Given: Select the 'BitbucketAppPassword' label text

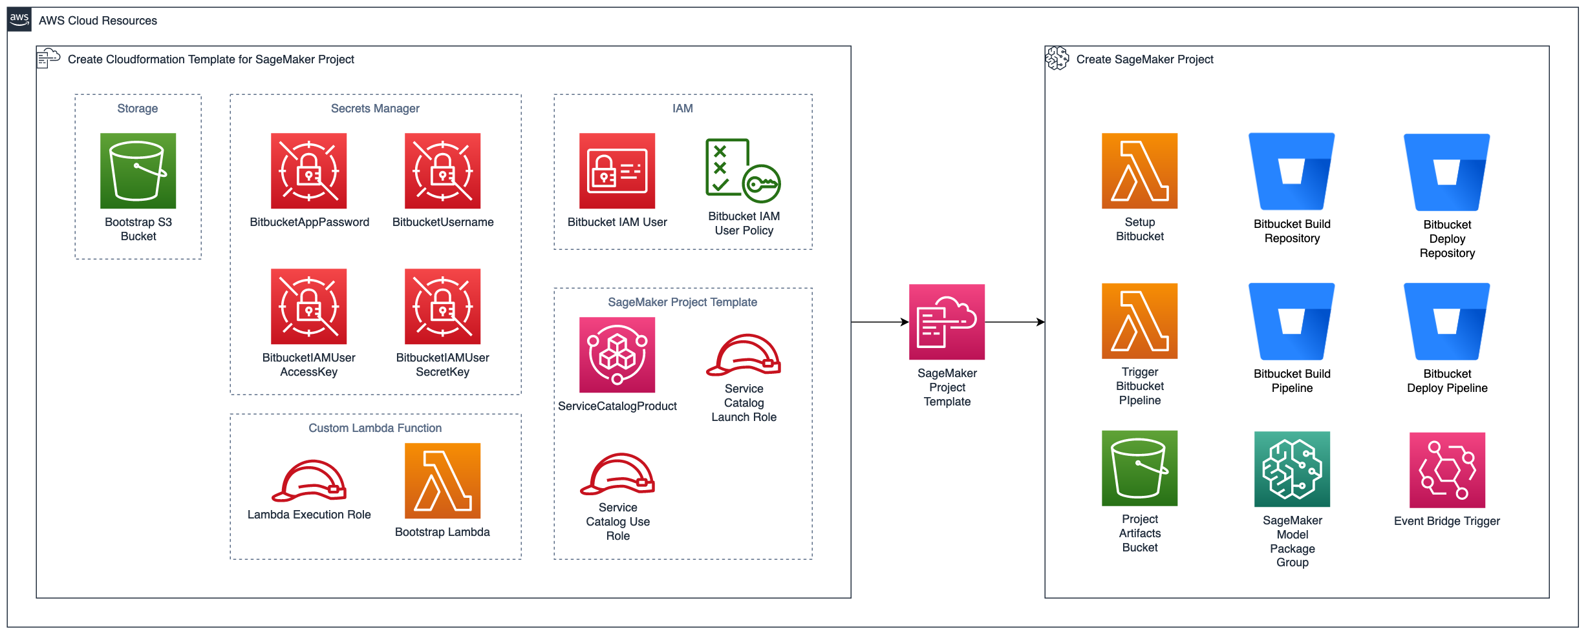Looking at the screenshot, I should click(309, 222).
